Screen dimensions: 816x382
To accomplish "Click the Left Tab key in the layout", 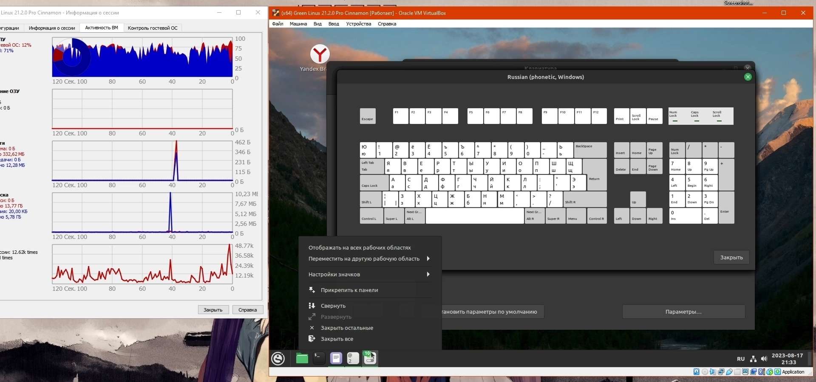I will 371,166.
